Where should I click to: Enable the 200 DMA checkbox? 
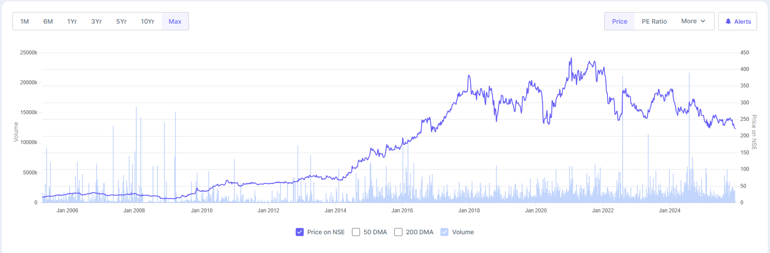point(398,232)
